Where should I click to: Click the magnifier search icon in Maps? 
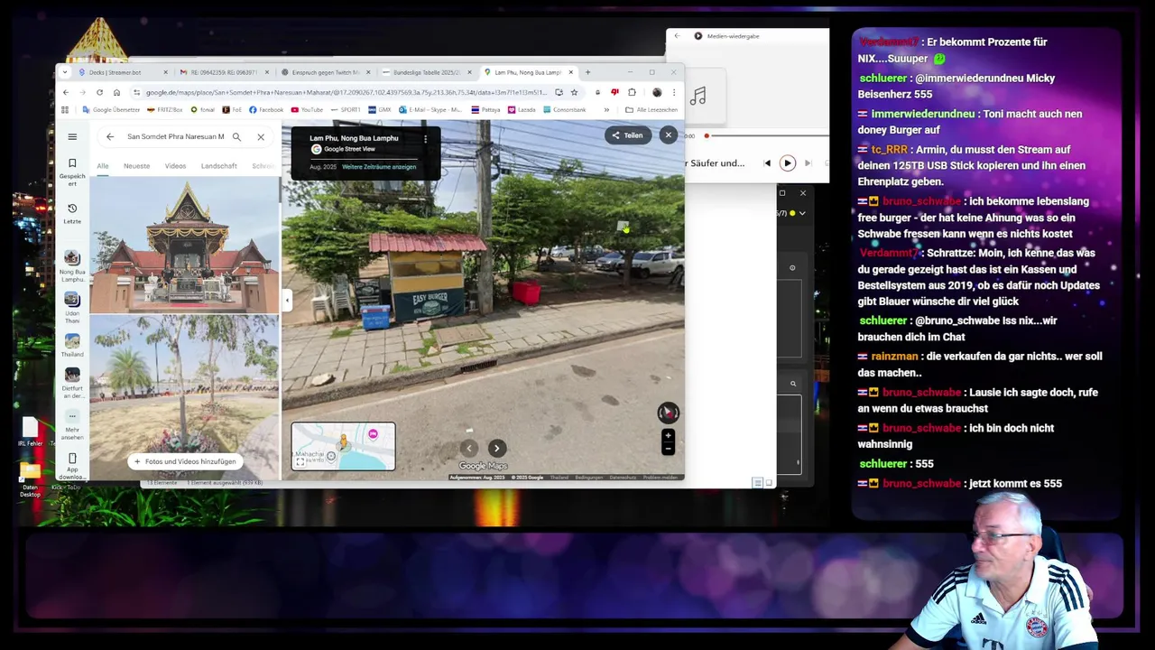tap(236, 137)
